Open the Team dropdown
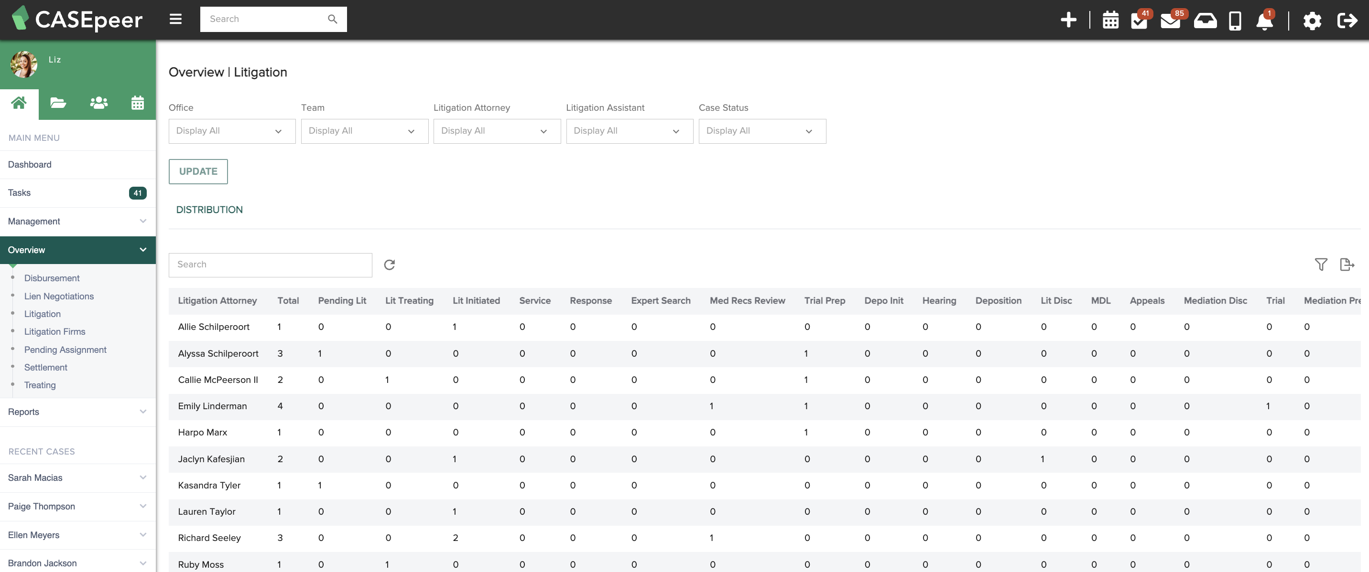The width and height of the screenshot is (1369, 572). click(365, 131)
